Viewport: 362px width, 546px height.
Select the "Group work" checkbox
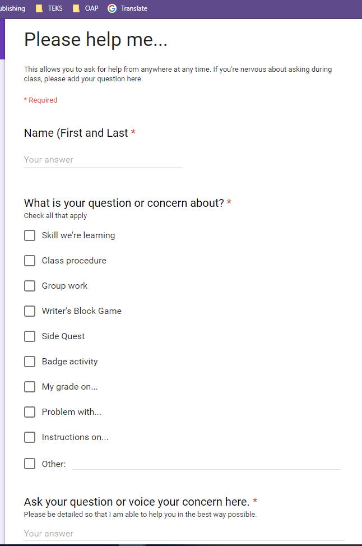[30, 286]
